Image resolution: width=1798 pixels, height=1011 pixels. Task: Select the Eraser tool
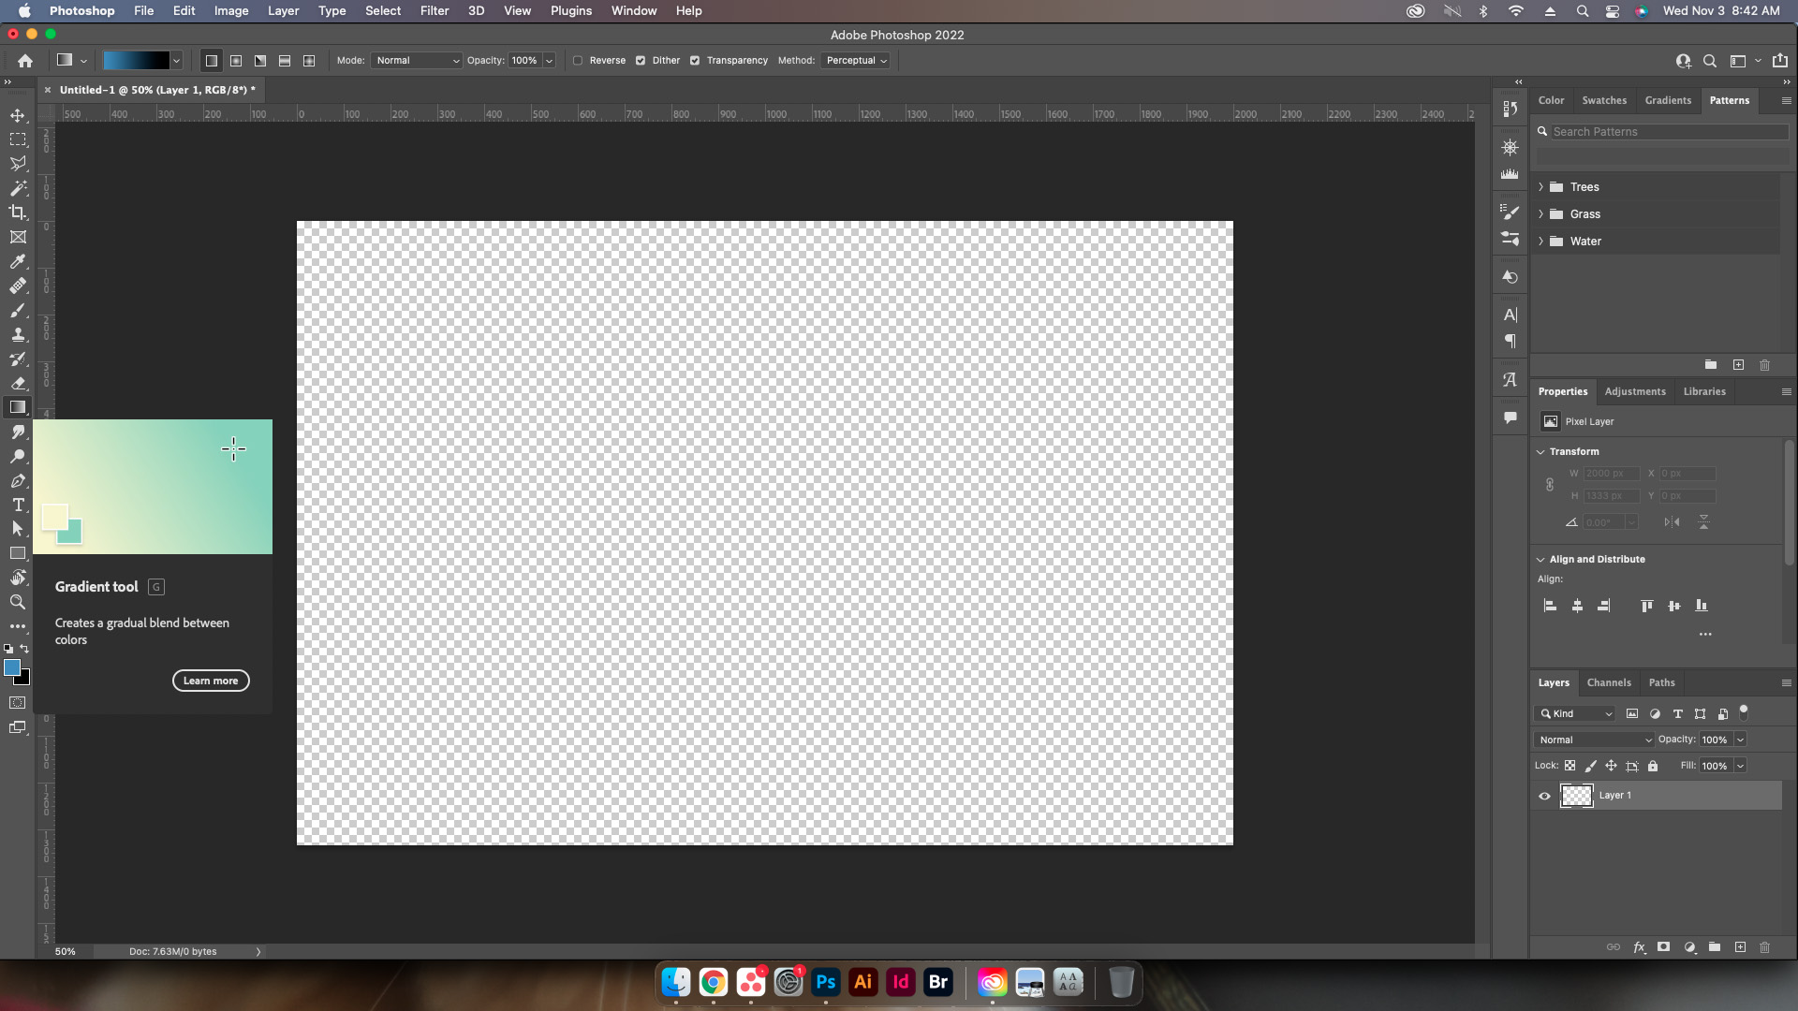(x=18, y=383)
